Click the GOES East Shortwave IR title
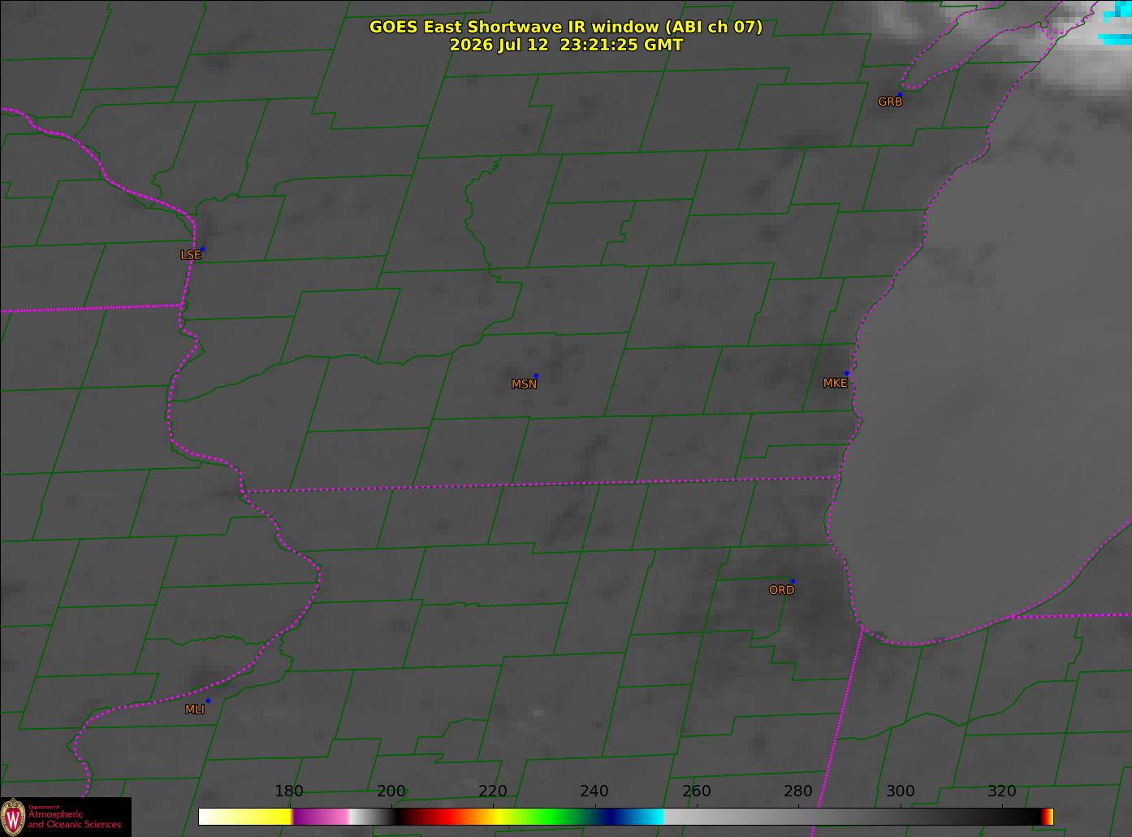1132x837 pixels. coord(566,27)
